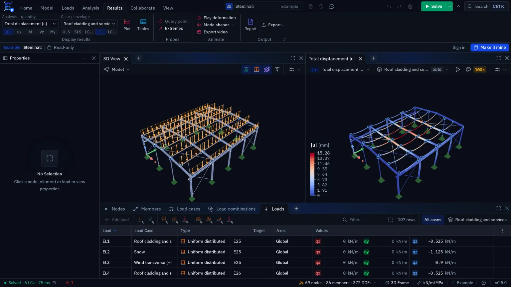This screenshot has width=511, height=287.
Task: Select the My moment chip
Action: pos(53,32)
